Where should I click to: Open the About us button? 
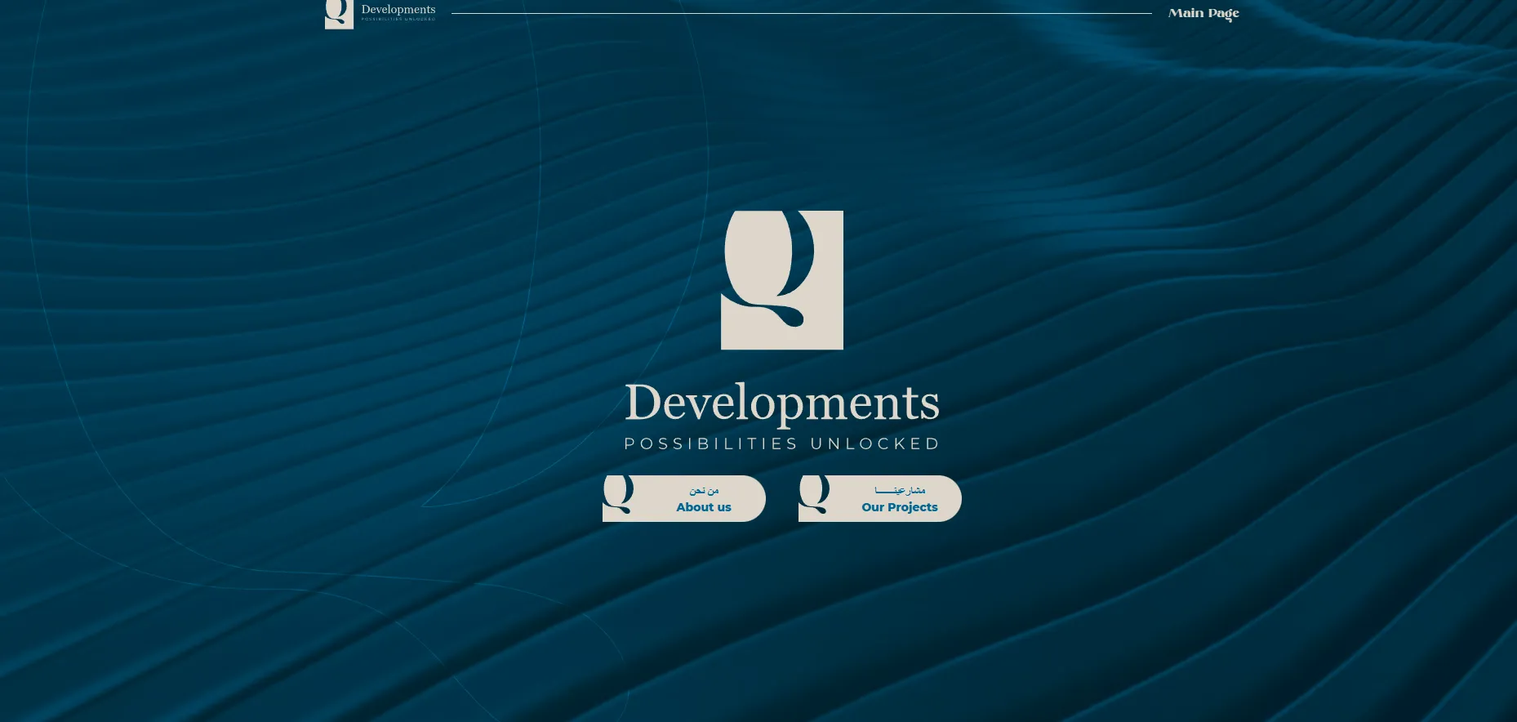(x=684, y=498)
